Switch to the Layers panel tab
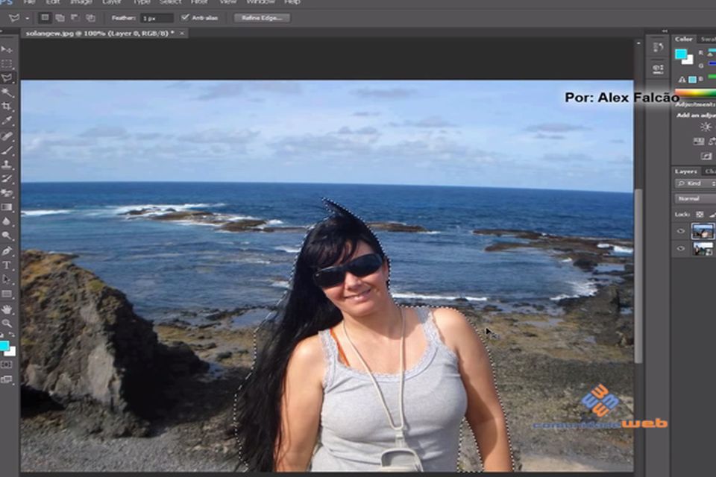716x477 pixels. click(686, 171)
